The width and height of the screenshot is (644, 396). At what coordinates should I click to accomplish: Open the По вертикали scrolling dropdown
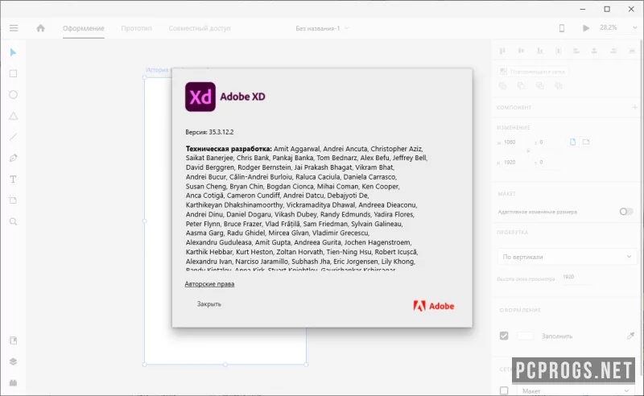point(567,257)
